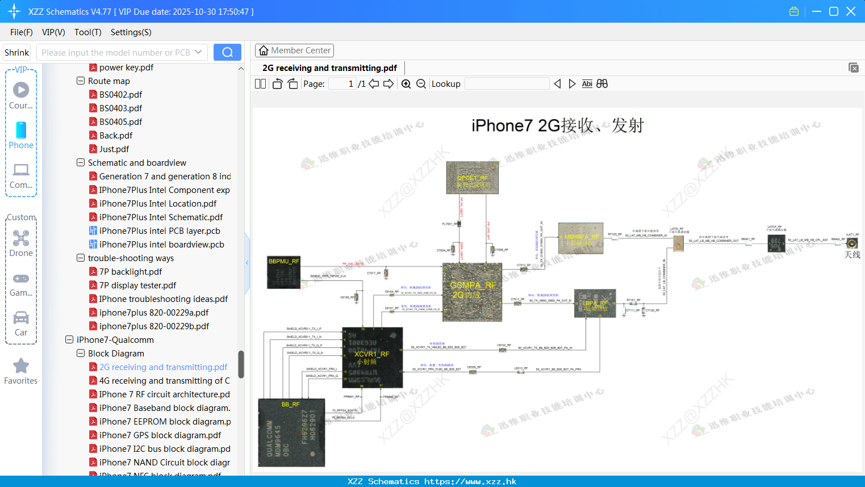The height and width of the screenshot is (487, 865).
Task: Click the yellow toolbox icon in title bar
Action: coord(794,11)
